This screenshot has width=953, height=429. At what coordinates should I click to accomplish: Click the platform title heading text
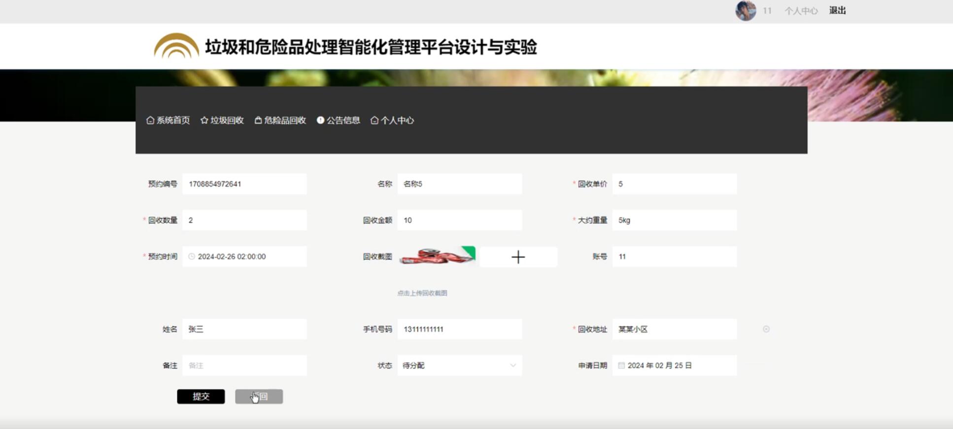[371, 47]
